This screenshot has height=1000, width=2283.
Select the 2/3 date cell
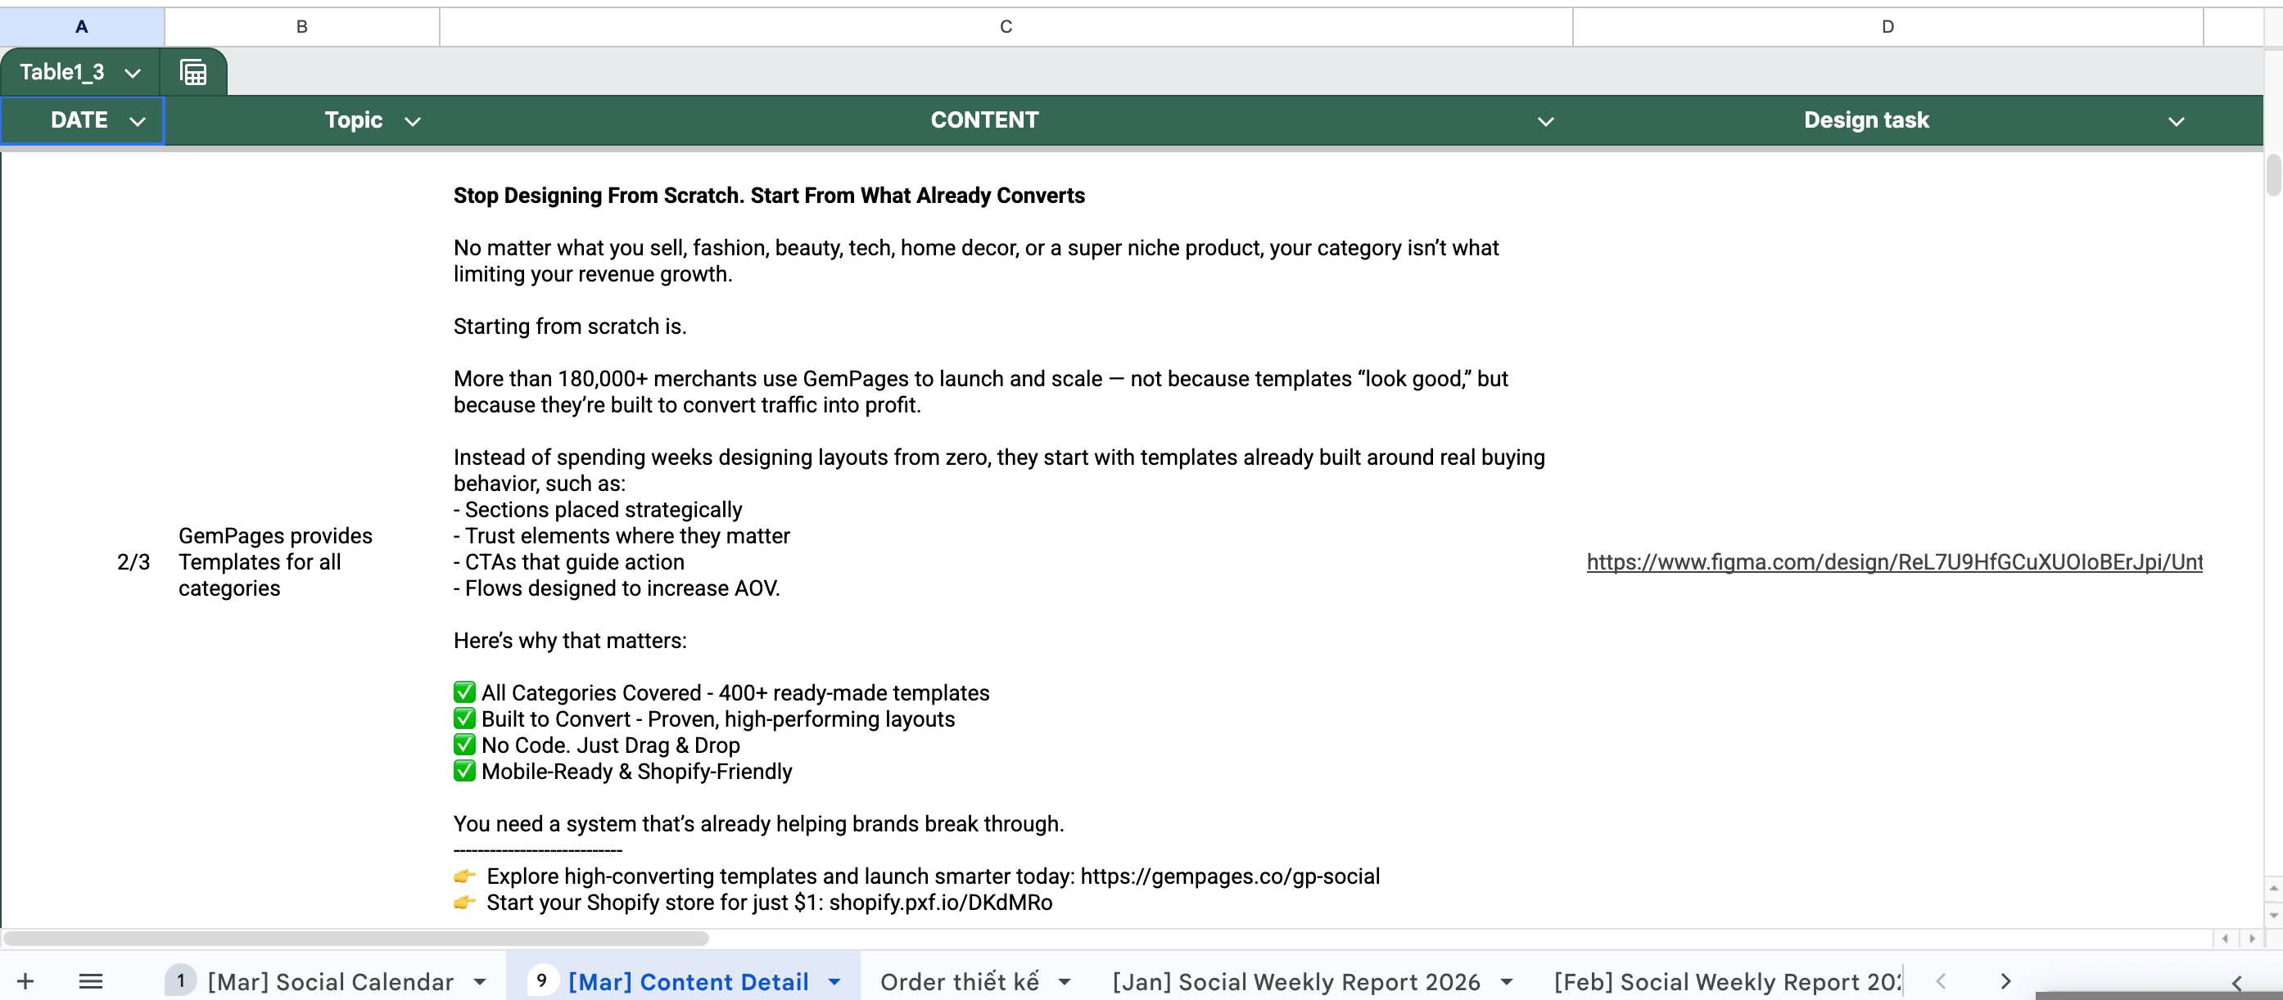83,561
